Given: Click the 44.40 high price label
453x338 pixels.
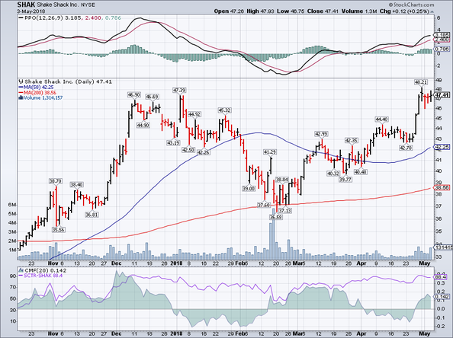Looking at the screenshot, I should pos(382,119).
